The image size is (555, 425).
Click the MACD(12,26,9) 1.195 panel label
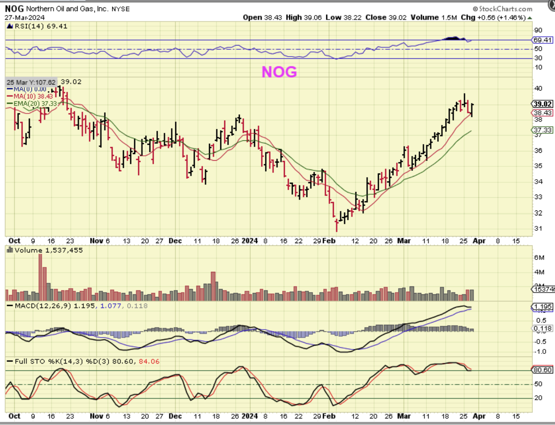click(55, 306)
